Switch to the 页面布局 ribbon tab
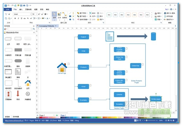Viewport: 182px width, 126px height. click(28, 9)
